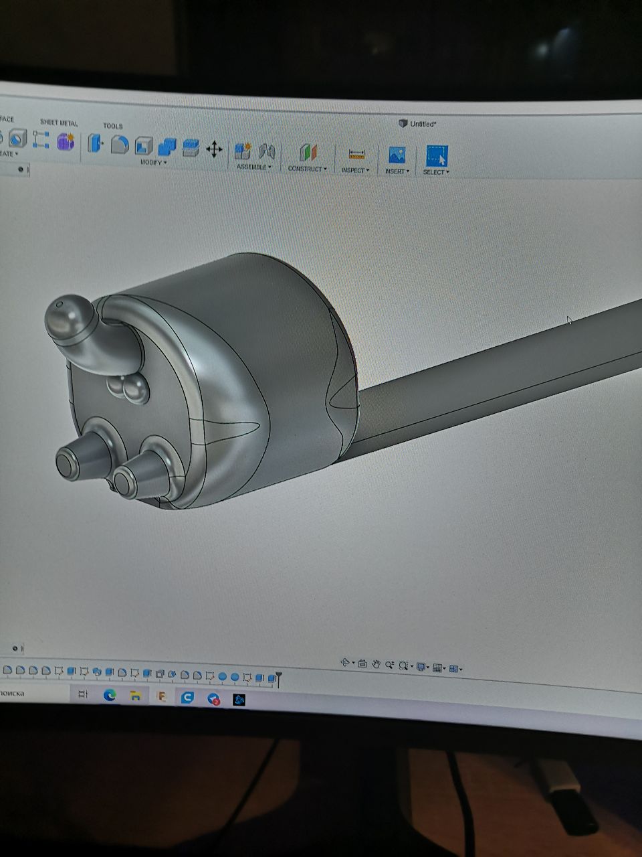This screenshot has width=642, height=857.
Task: Select the Combine tool
Action: click(167, 147)
